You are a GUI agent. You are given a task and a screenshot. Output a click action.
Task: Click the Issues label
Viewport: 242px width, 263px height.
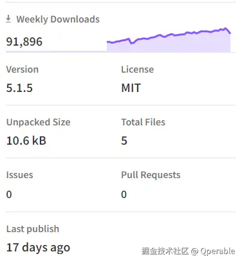coord(19,175)
